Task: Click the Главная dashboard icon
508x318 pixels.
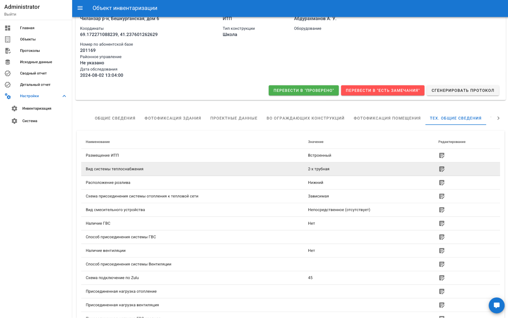Action: click(8, 28)
